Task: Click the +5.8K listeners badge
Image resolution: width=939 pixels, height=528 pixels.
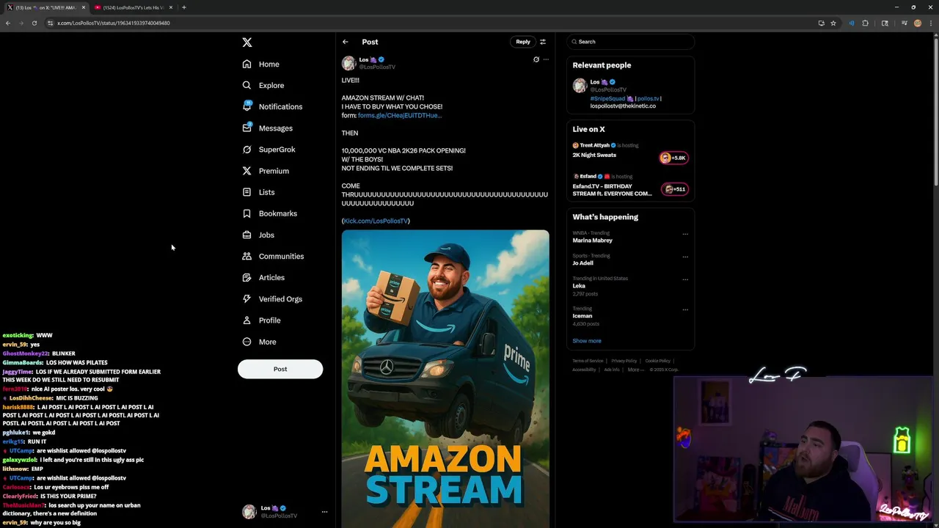Action: pyautogui.click(x=673, y=158)
